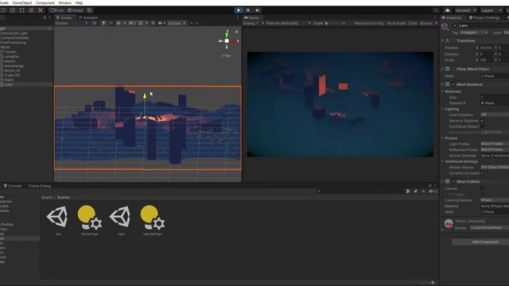509x286 pixels.
Task: Toggle scene lighting lightbulb icon
Action: tap(103, 23)
